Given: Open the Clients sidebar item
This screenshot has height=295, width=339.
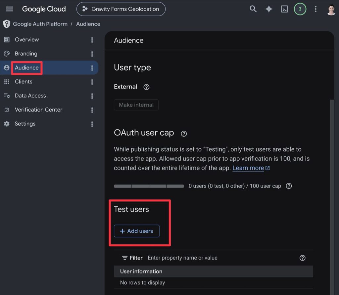Looking at the screenshot, I should pyautogui.click(x=49, y=82).
